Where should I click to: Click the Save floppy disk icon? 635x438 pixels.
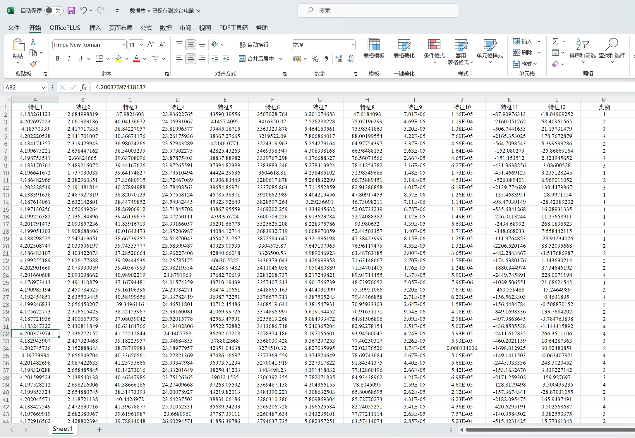click(71, 11)
